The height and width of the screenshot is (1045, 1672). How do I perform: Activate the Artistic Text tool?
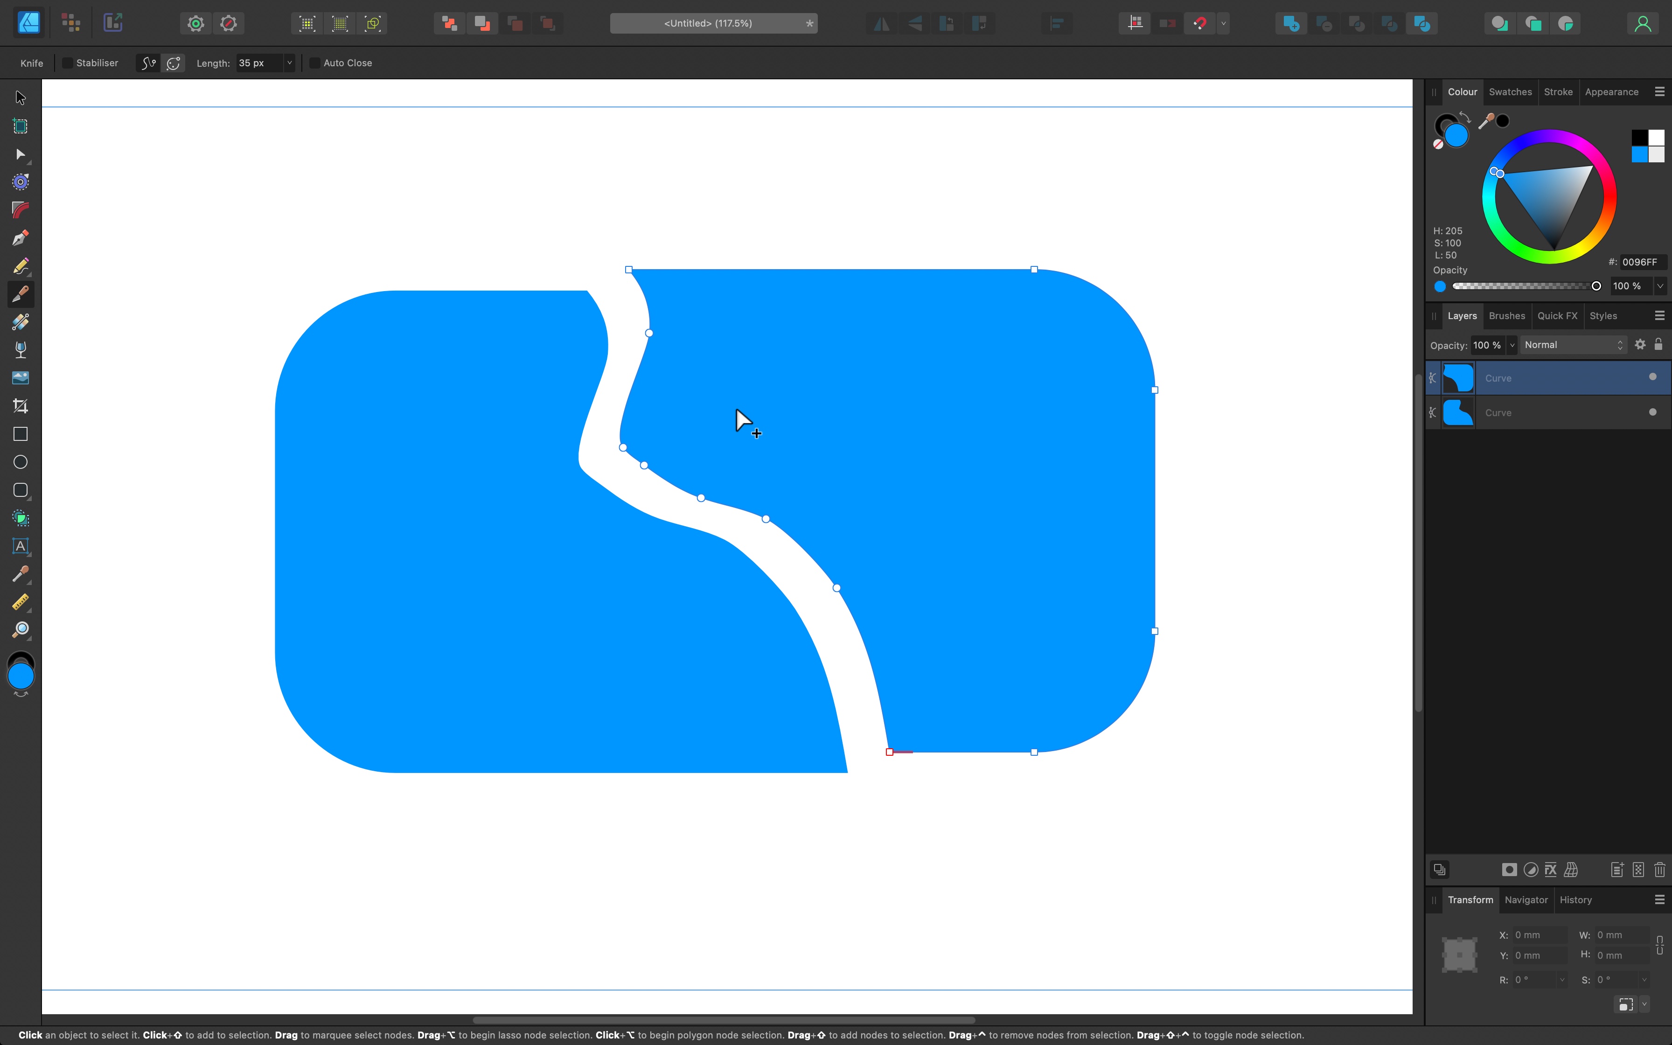pos(20,547)
